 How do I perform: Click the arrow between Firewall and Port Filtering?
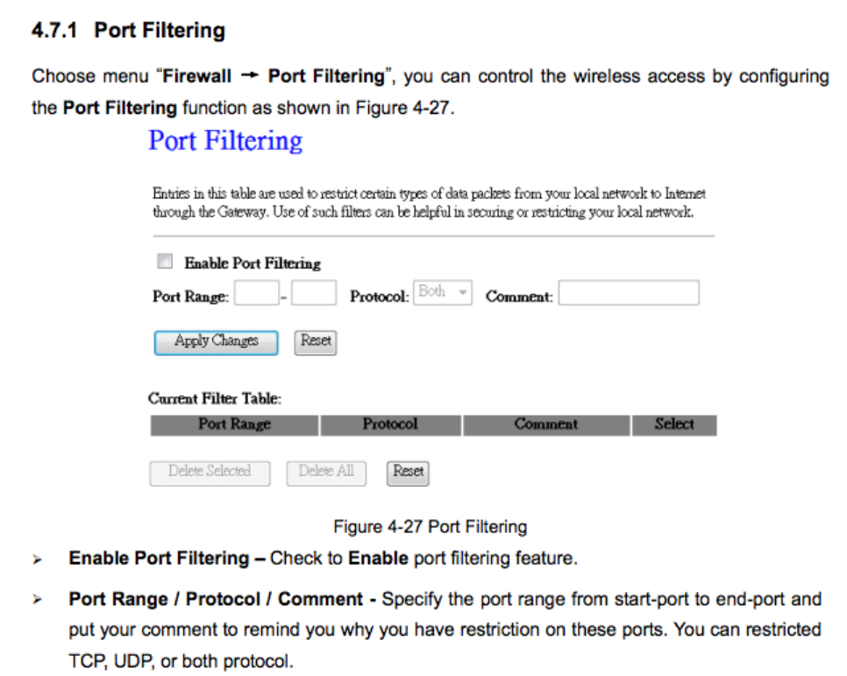[250, 76]
